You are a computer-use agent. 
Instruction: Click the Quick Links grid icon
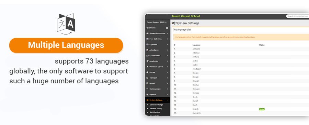[167, 28]
